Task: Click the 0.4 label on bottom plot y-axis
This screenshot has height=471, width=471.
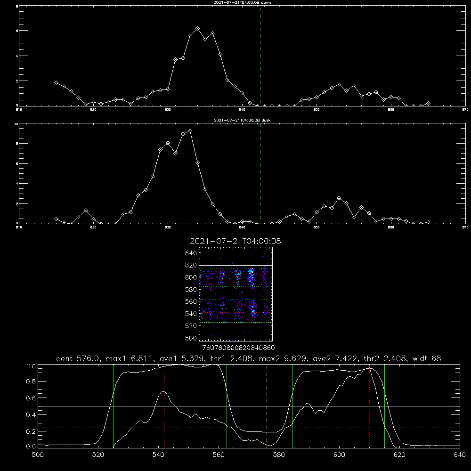Action: click(x=31, y=415)
